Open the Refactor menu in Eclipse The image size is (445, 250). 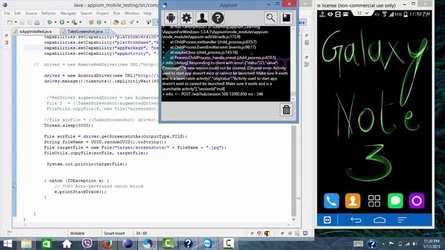[49, 13]
